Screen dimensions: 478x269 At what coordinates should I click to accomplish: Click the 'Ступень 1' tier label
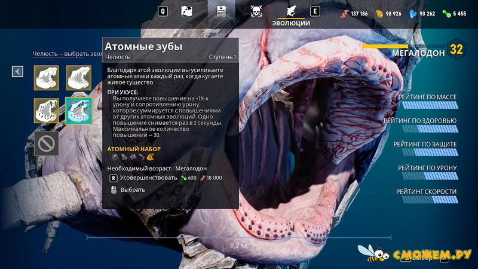(222, 57)
